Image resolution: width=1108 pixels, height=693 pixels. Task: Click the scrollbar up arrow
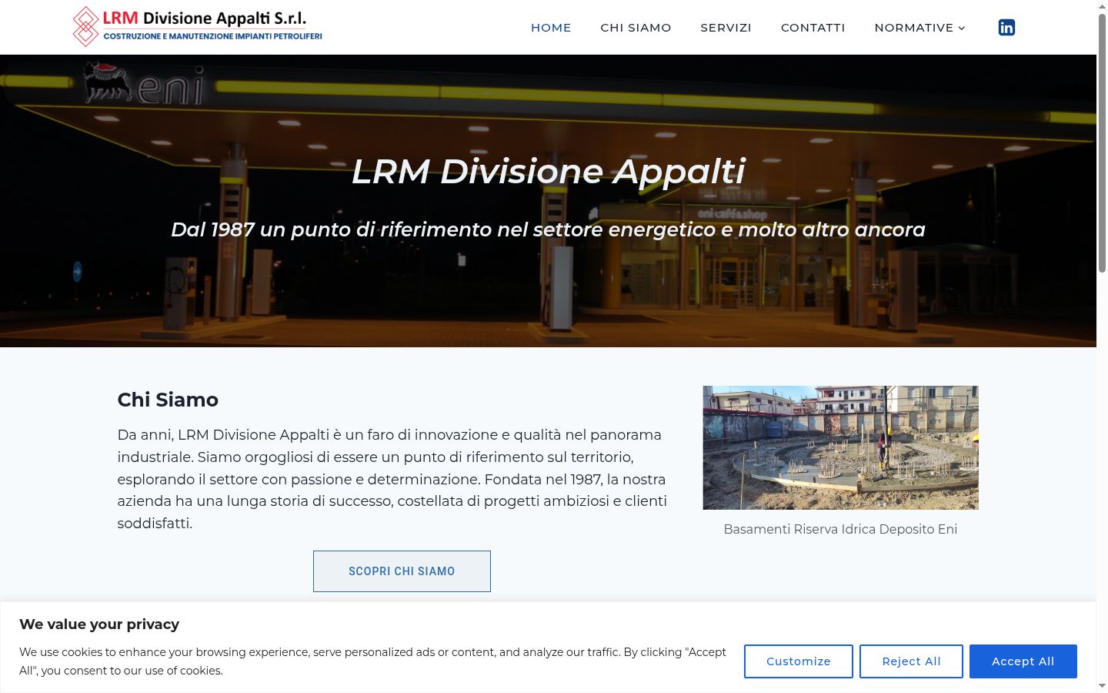1102,6
